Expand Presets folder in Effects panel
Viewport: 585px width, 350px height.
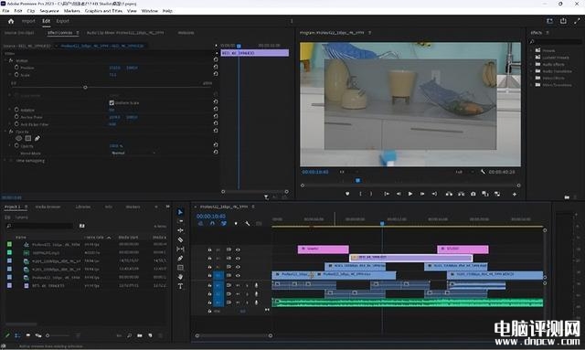[532, 50]
